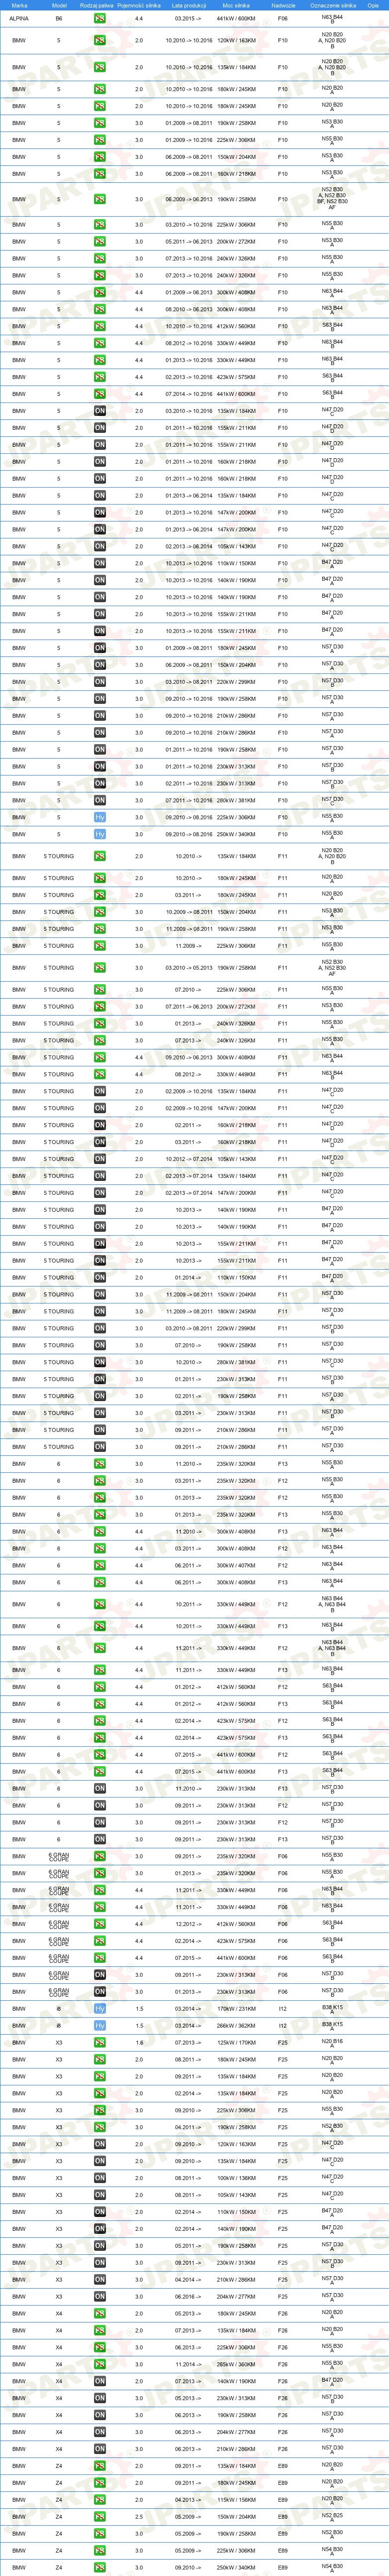
Task: Click the Rodzaj paliwa column header
Action: [x=97, y=5]
